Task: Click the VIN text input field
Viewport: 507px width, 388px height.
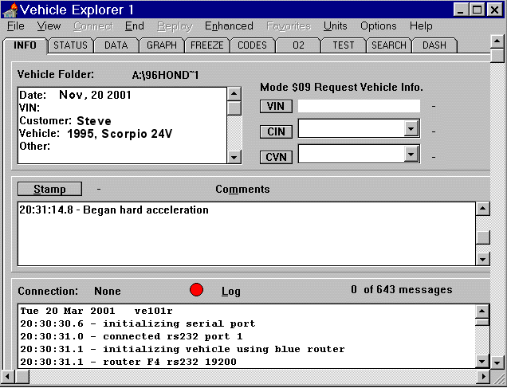Action: pyautogui.click(x=359, y=106)
